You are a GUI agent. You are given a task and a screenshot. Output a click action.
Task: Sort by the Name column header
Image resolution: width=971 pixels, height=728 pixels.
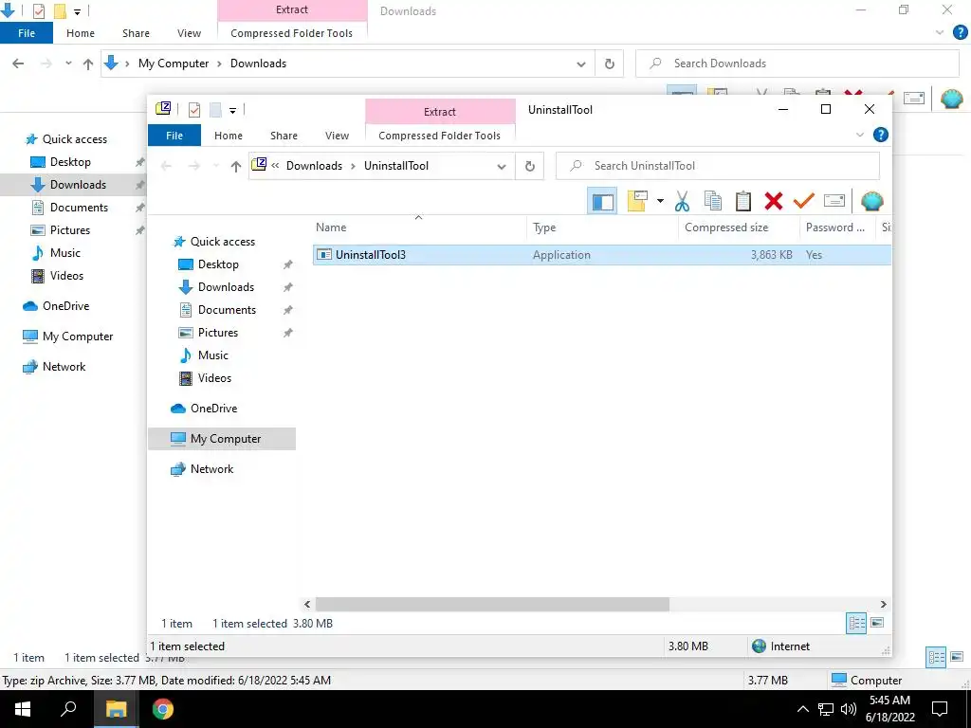coord(419,227)
